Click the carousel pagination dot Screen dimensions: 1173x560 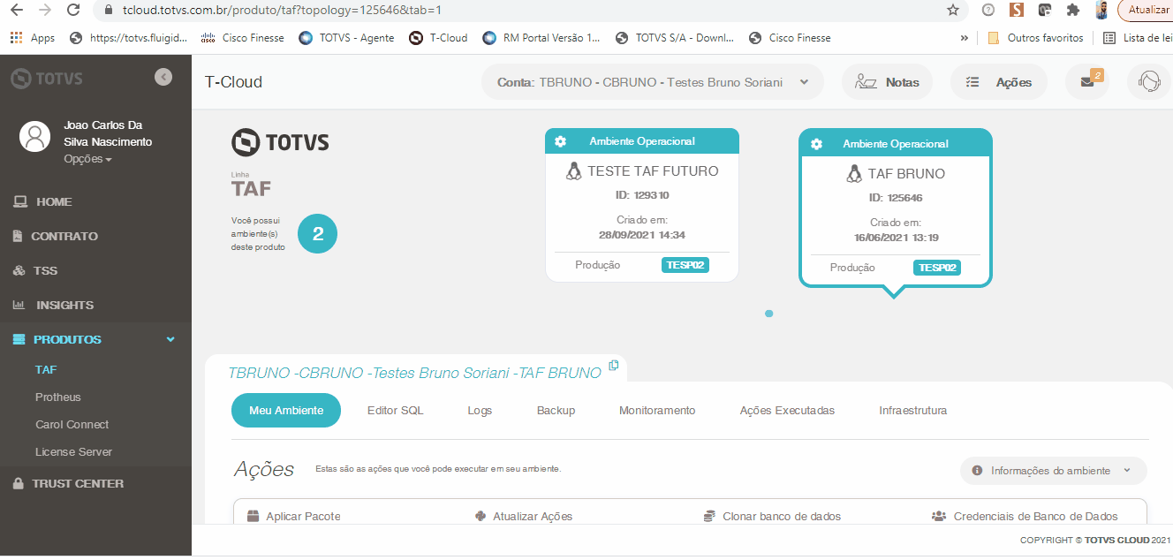pos(769,314)
